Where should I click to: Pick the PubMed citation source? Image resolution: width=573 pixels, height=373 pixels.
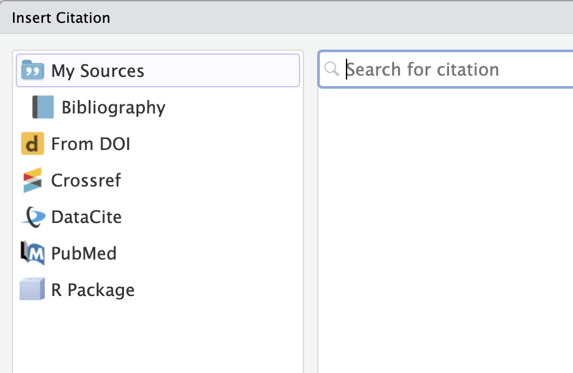tap(158, 253)
